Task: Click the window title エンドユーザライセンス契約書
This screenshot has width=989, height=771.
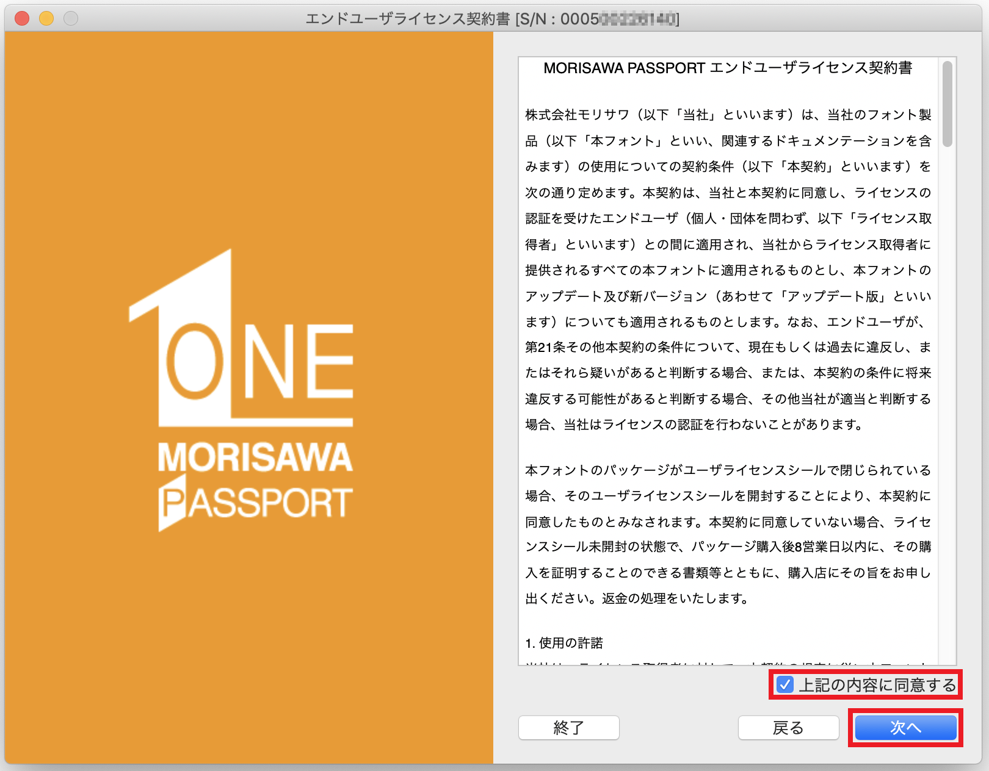Action: click(x=407, y=19)
